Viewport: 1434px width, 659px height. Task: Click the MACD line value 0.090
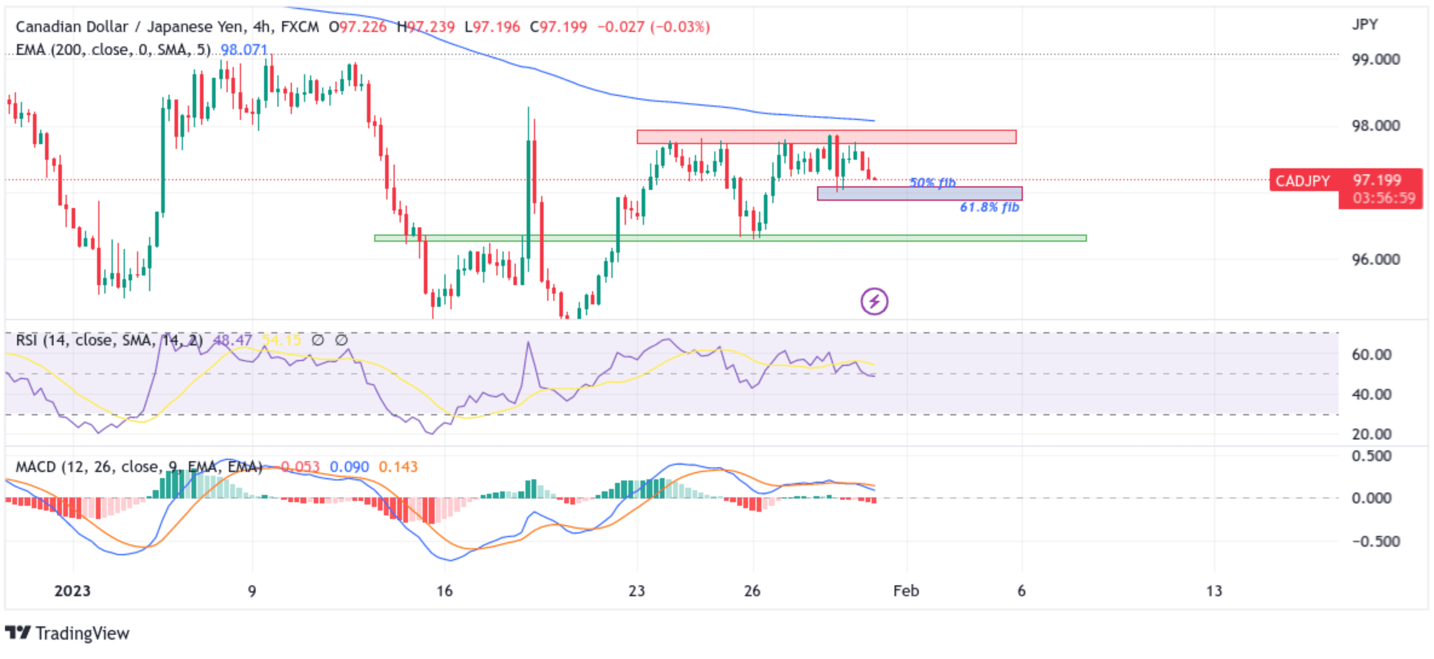(x=349, y=466)
